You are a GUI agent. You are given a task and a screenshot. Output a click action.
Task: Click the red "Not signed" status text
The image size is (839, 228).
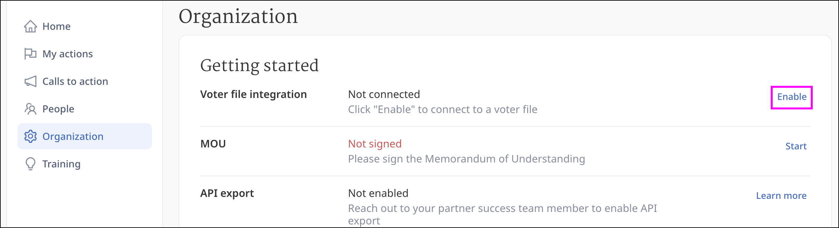click(x=375, y=144)
